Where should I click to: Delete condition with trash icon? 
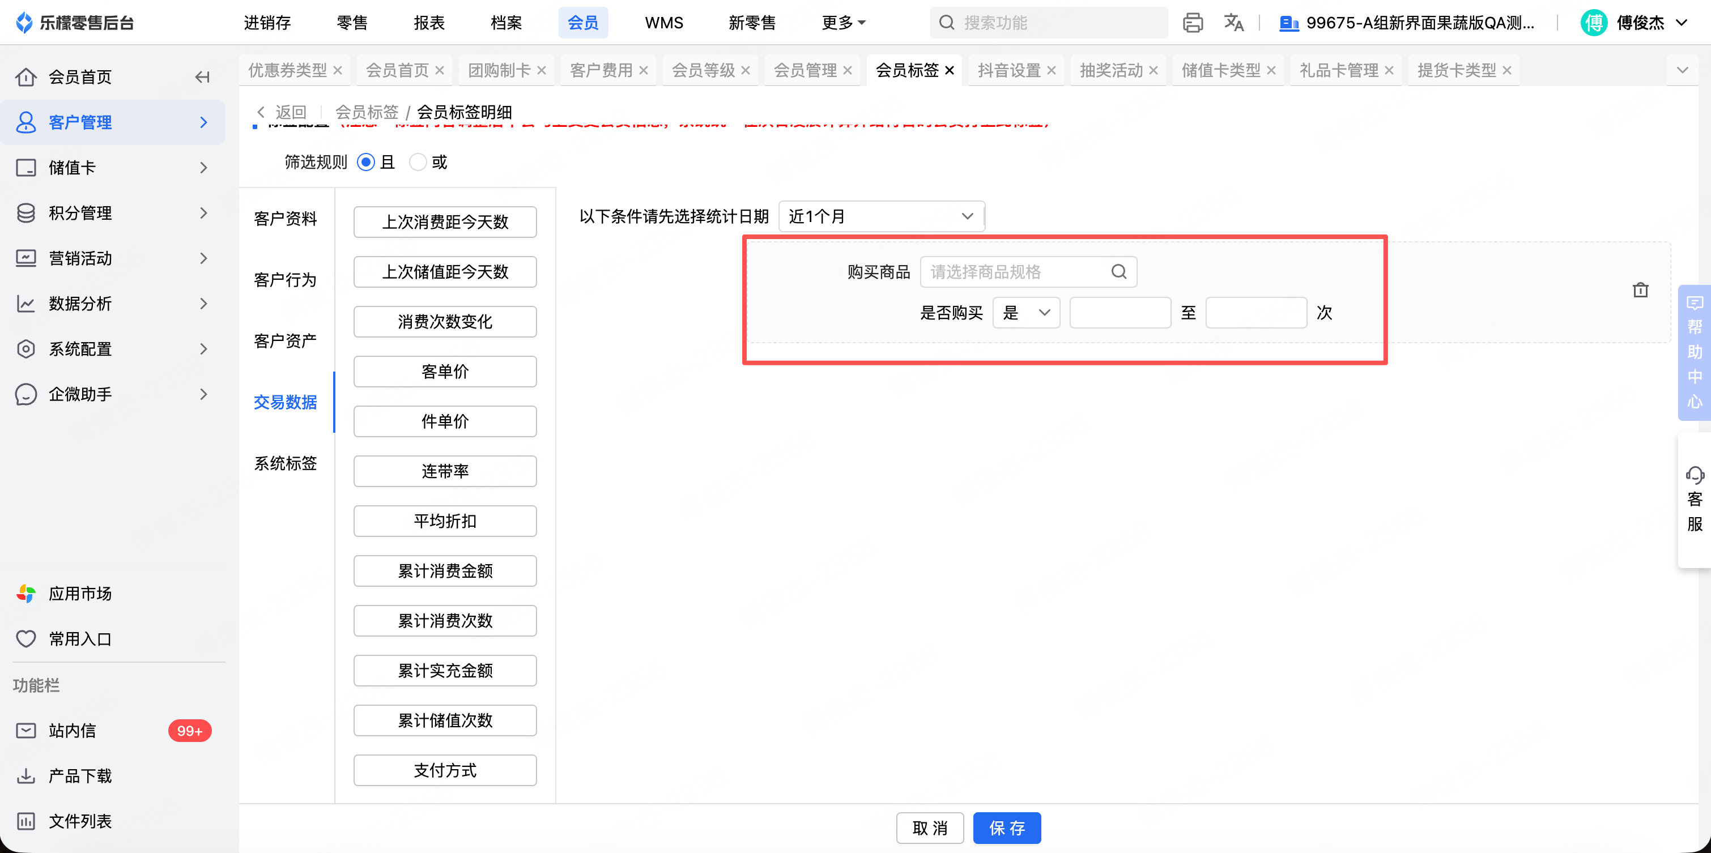(1640, 290)
